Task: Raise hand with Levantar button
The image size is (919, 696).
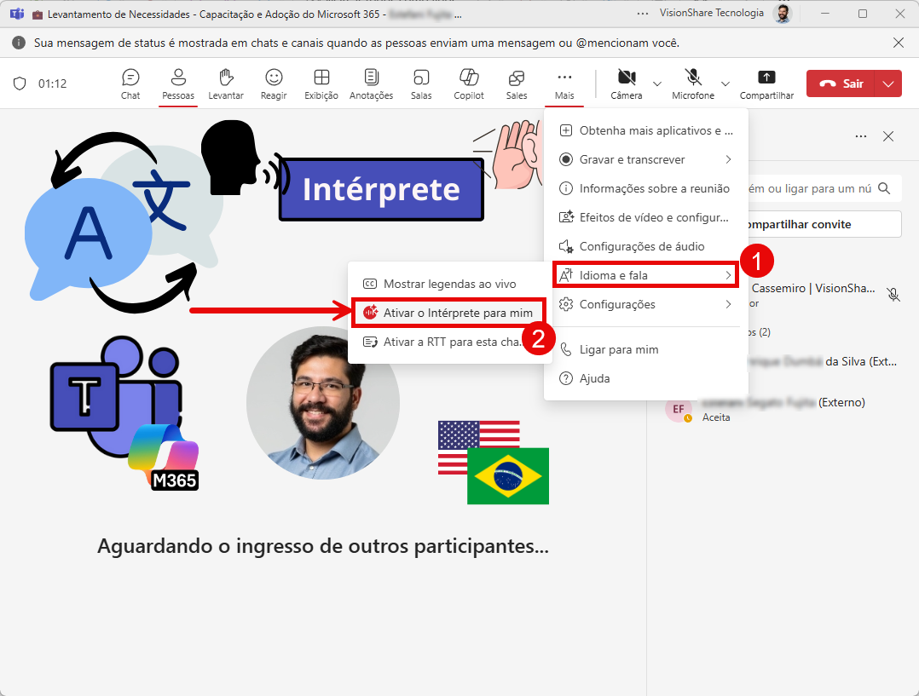Action: click(226, 83)
